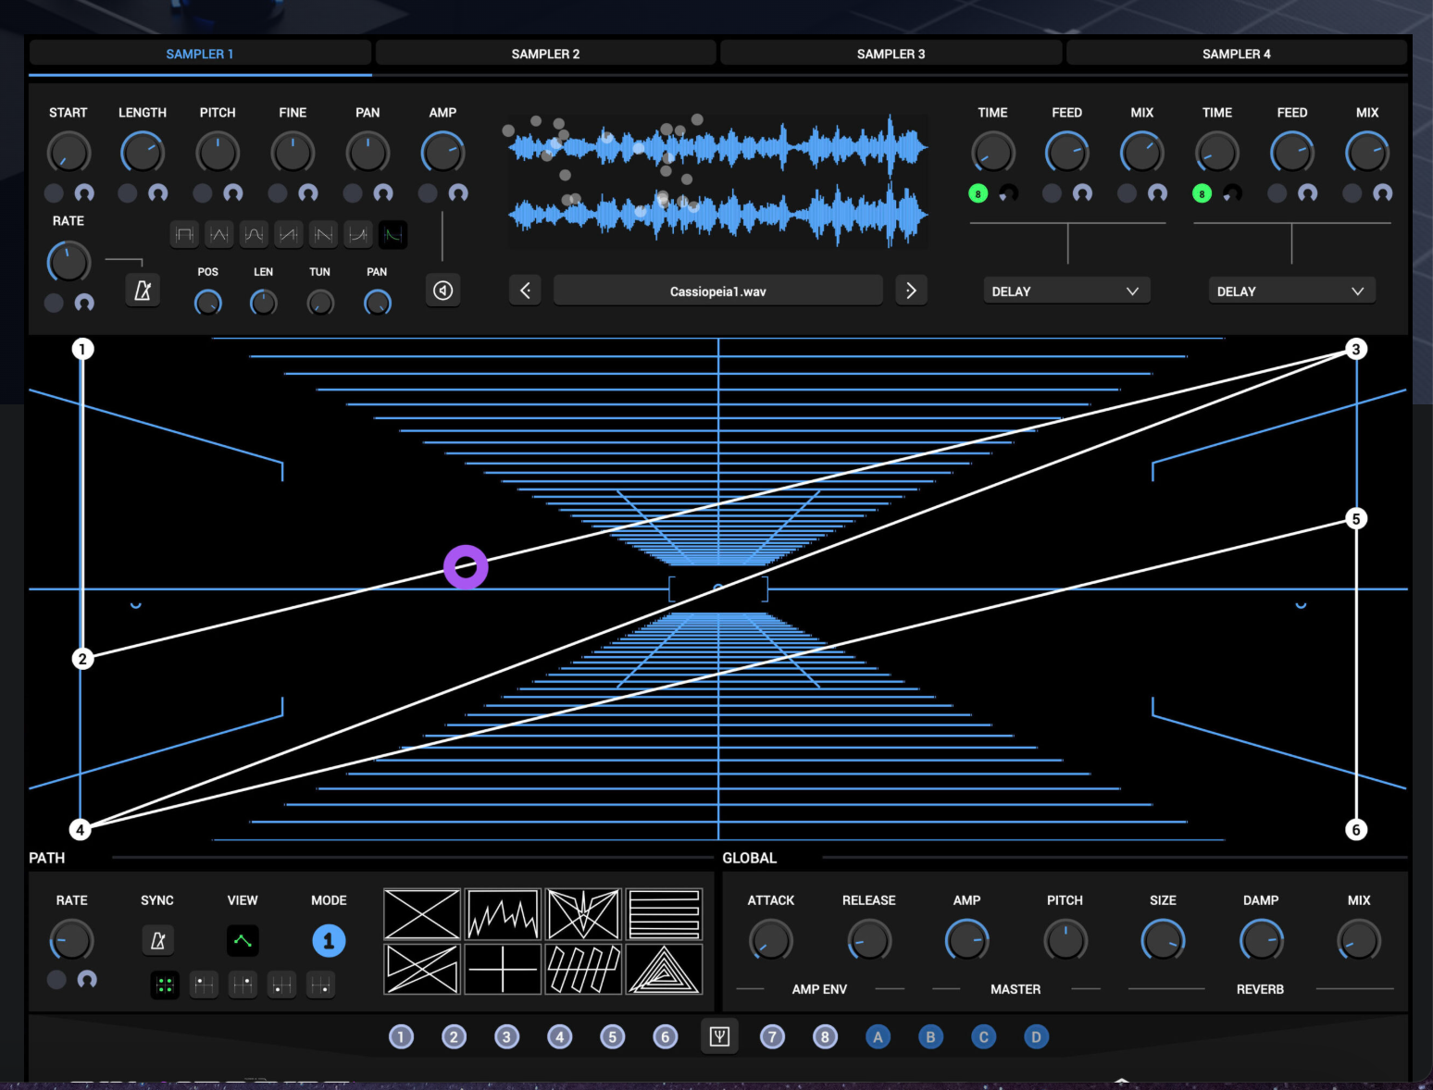Image resolution: width=1433 pixels, height=1090 pixels.
Task: Switch to the SAMPLER 2 tab
Action: [545, 54]
